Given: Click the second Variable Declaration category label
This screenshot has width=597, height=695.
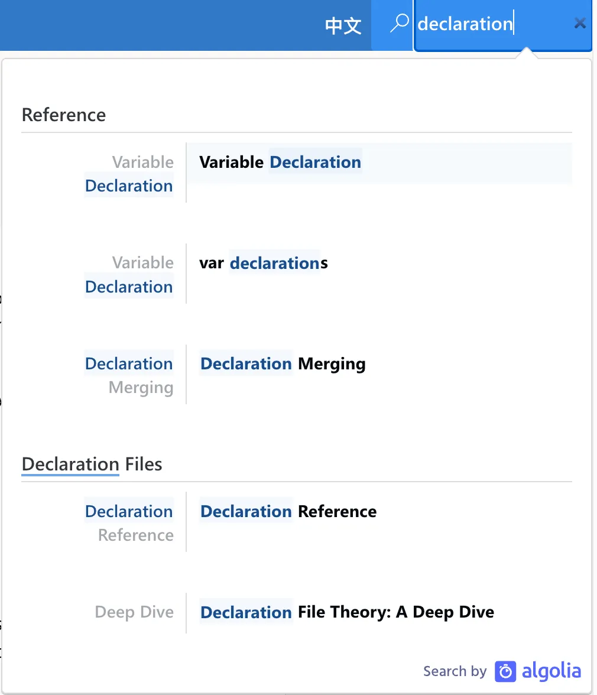Looking at the screenshot, I should coord(129,275).
